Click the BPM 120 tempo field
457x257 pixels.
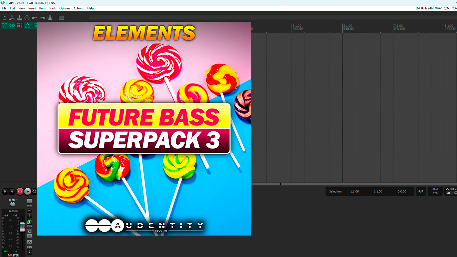[x=435, y=191]
